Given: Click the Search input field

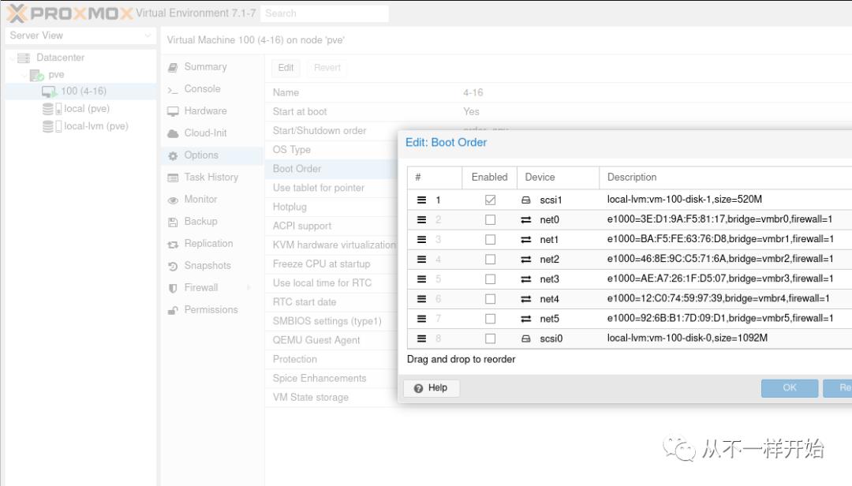Looking at the screenshot, I should pyautogui.click(x=325, y=13).
